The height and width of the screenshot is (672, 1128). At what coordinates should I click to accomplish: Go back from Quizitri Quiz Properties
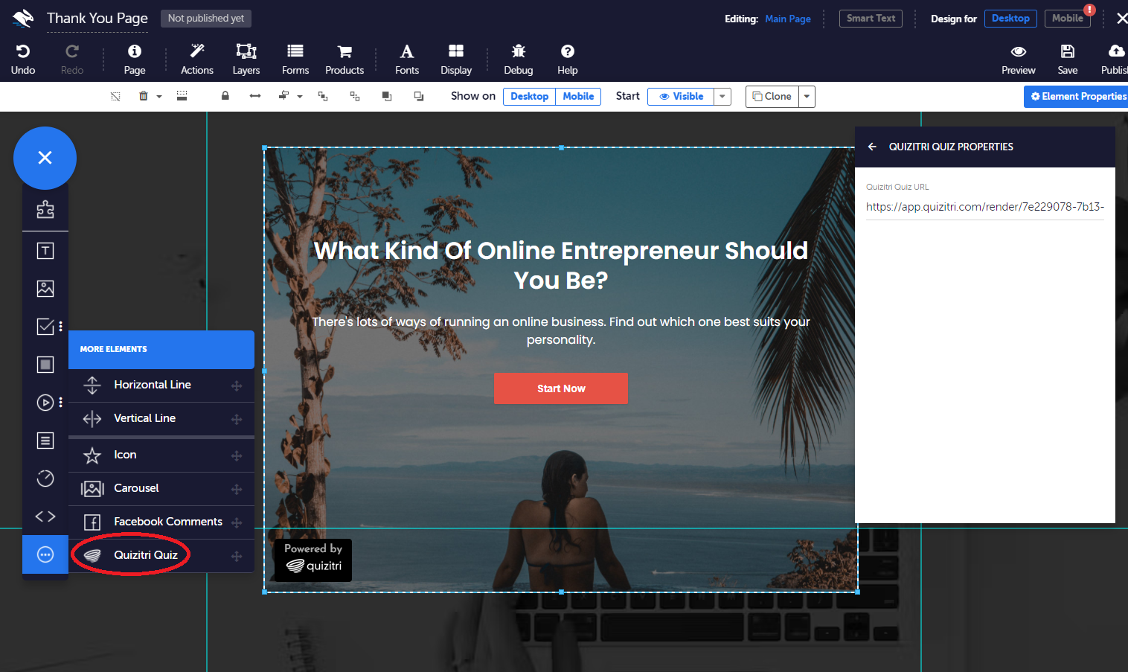872,147
